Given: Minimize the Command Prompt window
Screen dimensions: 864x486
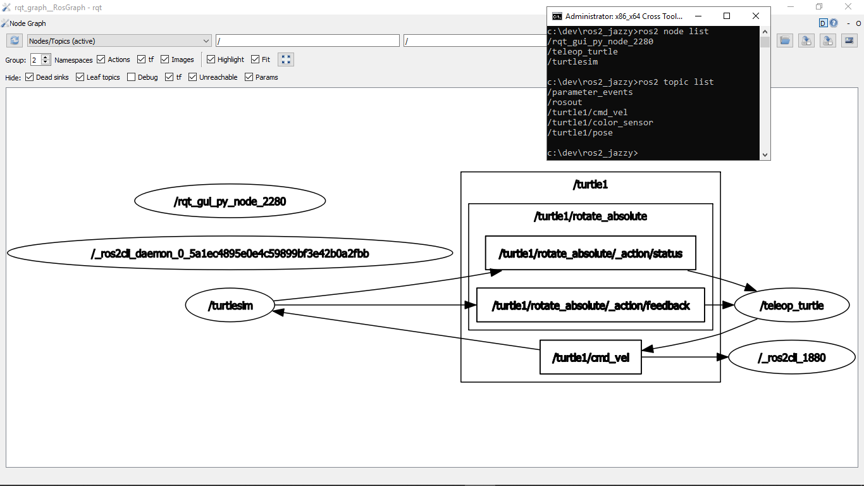Looking at the screenshot, I should [698, 16].
